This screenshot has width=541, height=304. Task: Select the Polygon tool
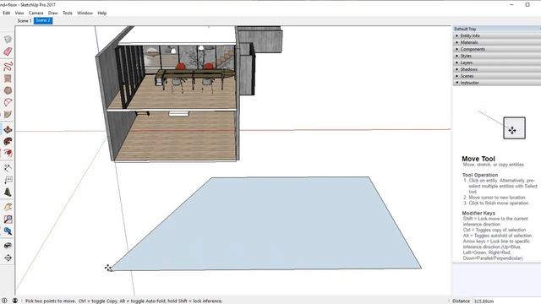click(8, 90)
